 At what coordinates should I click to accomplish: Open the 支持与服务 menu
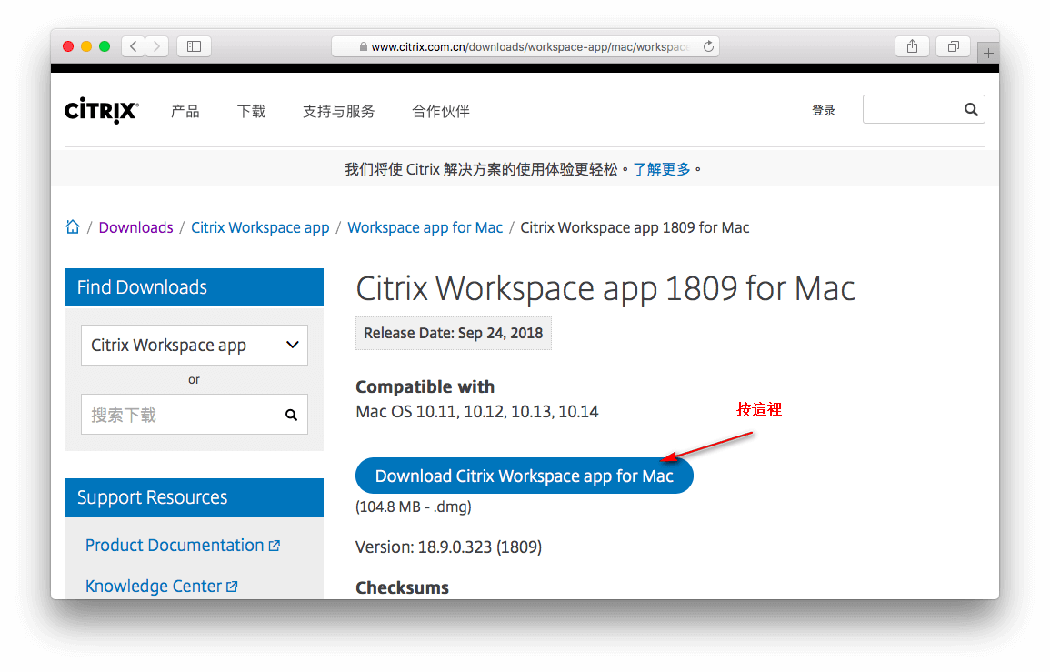tap(339, 111)
